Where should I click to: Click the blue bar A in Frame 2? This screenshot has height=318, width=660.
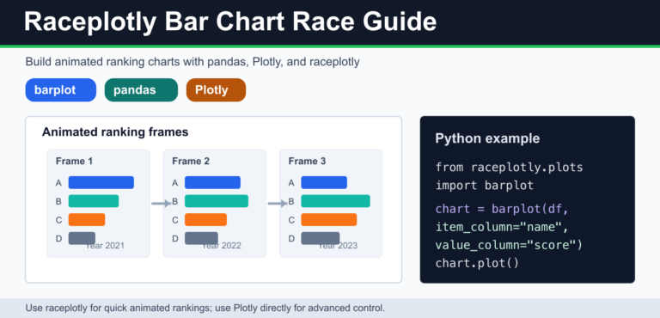tap(212, 183)
